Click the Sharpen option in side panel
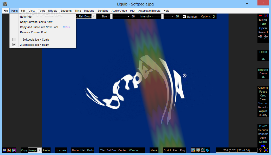Screen dimensions: 271x155 pyautogui.click(x=263, y=103)
